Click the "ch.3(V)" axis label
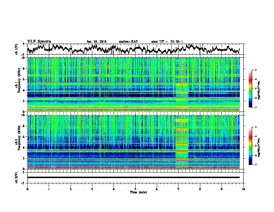Image resolution: width=274 pixels, height=212 pixels. 17,178
